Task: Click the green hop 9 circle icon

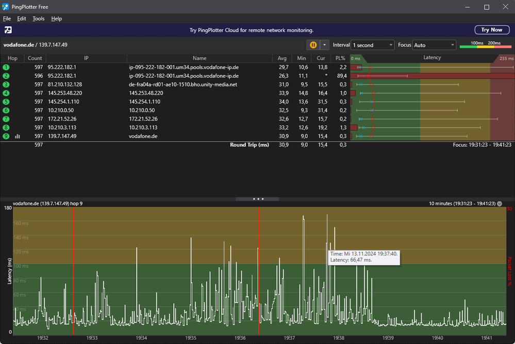Action: pos(6,136)
